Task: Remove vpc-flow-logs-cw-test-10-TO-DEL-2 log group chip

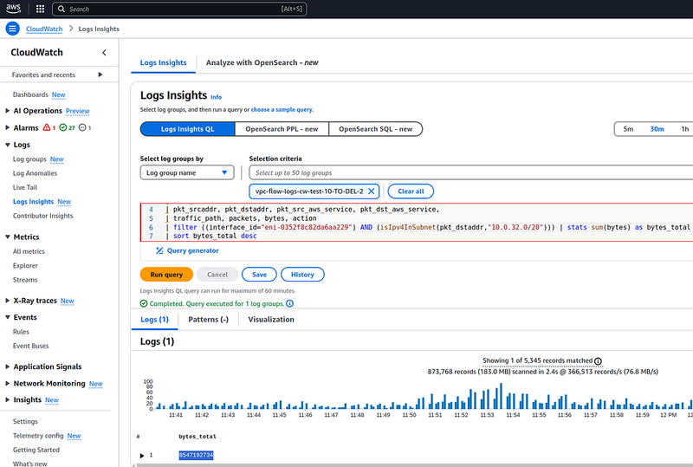Action: tap(372, 191)
